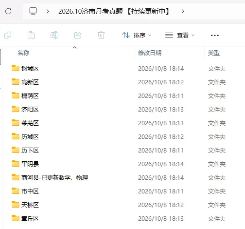The width and height of the screenshot is (245, 229).
Task: Sort by the 名称 column header
Action: (23, 53)
